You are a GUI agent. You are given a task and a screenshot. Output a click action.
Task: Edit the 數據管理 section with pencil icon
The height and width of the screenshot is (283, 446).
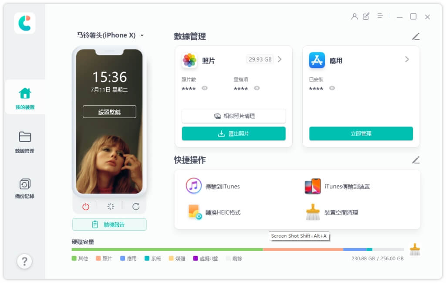[416, 37]
